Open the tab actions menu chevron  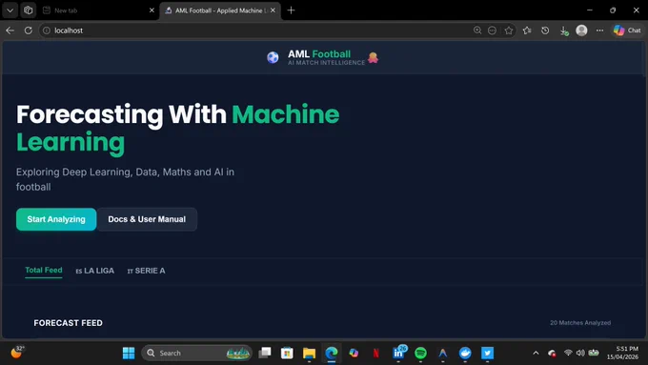[x=10, y=10]
